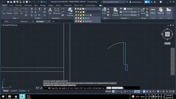Click the Mirror tool in Modify panel
This screenshot has height=99, width=176.
pyautogui.click(x=35, y=12)
